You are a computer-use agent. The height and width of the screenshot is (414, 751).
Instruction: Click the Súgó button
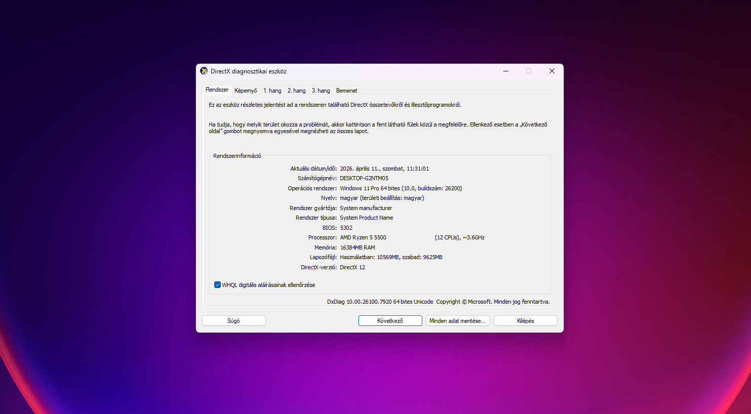(x=233, y=321)
